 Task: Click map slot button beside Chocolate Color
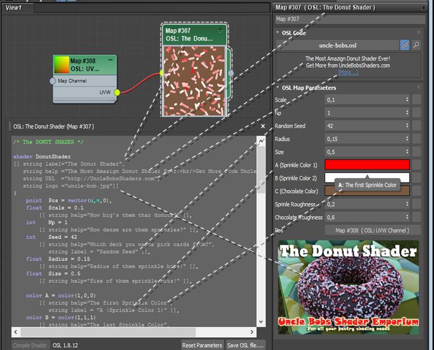pos(417,191)
